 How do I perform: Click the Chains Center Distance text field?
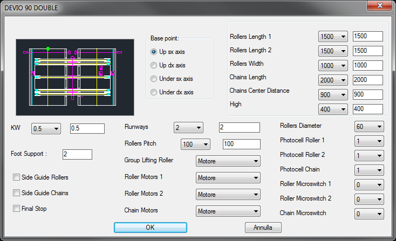tap(368, 94)
